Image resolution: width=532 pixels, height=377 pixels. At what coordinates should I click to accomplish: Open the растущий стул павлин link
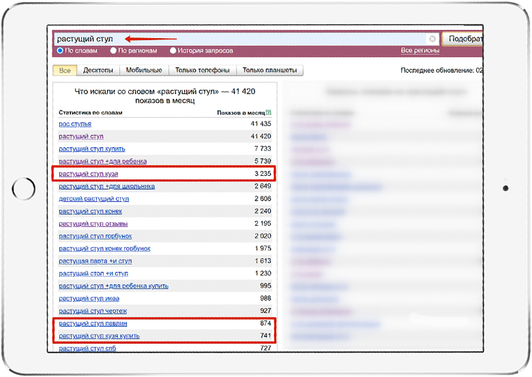coord(93,323)
